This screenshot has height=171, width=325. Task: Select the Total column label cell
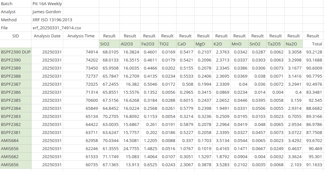313,44
